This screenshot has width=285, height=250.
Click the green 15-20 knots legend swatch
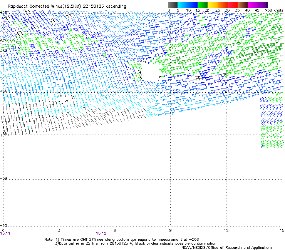tap(203, 5)
